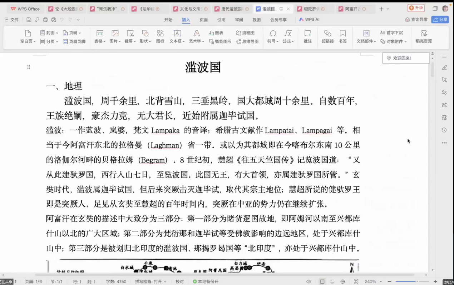This screenshot has height=285, width=454.
Task: Click the zoom slider in status bar
Action: 417,281
